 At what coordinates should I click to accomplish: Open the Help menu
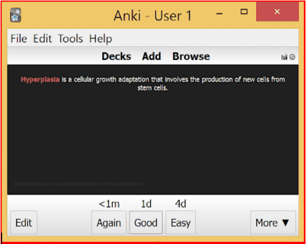101,39
